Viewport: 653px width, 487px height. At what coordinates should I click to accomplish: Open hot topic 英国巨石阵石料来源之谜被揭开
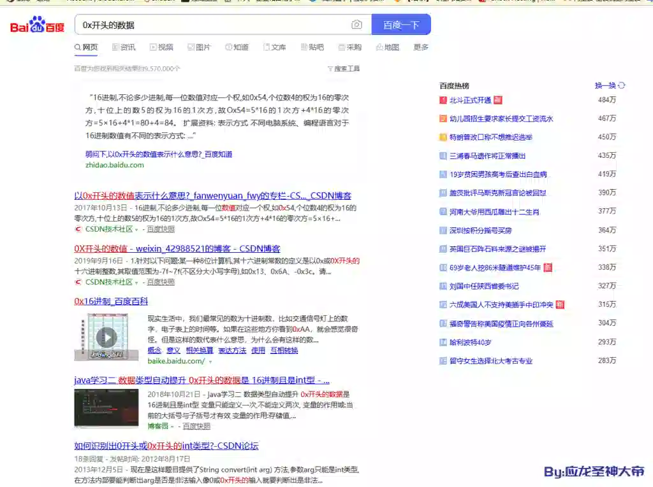pos(497,249)
